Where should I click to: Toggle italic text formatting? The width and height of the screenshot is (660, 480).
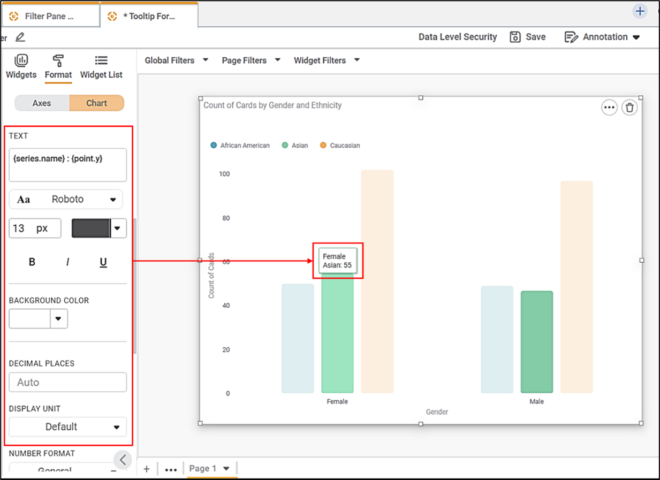pos(67,262)
